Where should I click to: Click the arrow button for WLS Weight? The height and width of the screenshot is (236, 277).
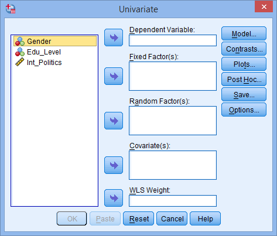114,198
